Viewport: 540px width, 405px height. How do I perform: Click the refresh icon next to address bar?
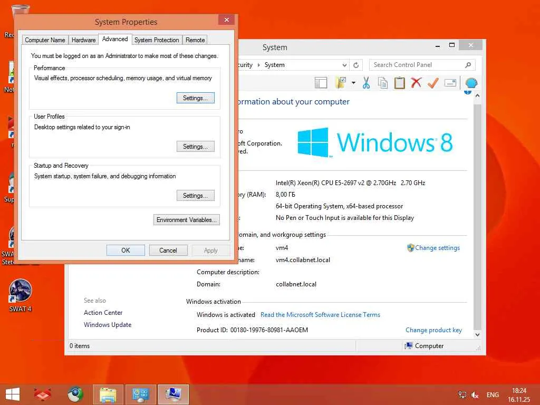pos(356,65)
